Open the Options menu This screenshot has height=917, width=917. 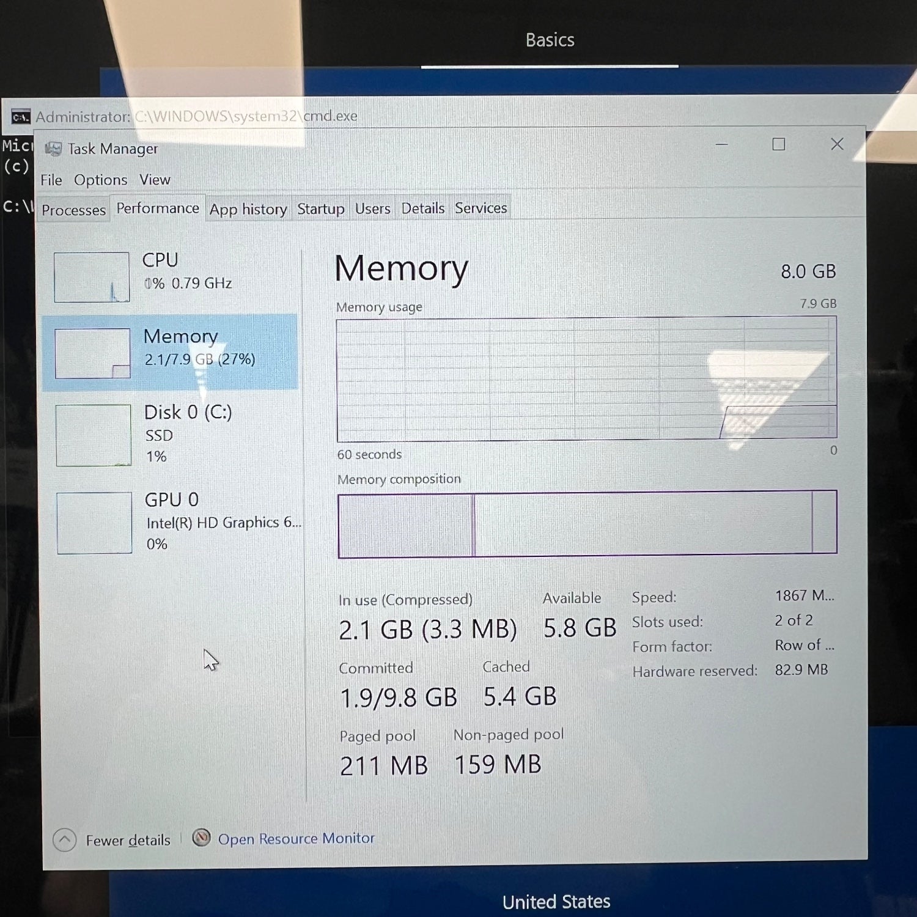101,179
